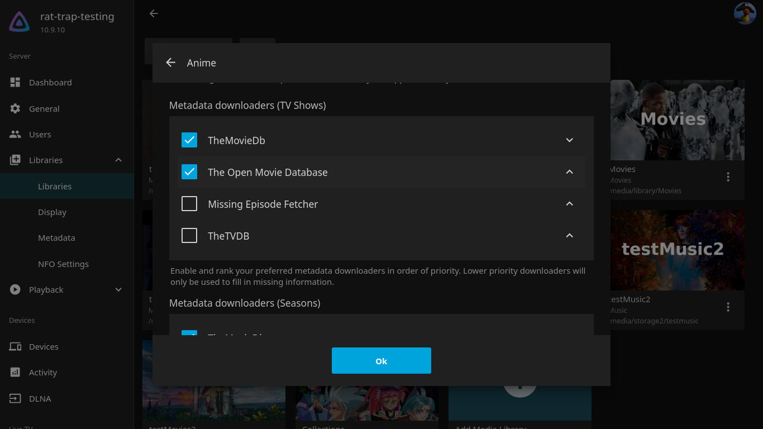Uncheck the TheMovieDb downloader checkbox
Screen dimensions: 763x429
(189, 140)
